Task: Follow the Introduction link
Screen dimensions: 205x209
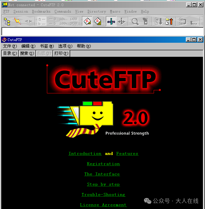Action: click(x=85, y=154)
